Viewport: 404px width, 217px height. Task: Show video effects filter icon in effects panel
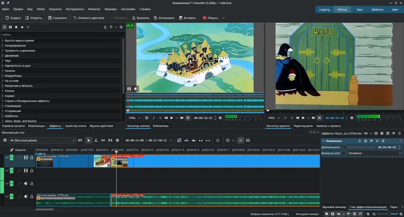click(10, 27)
